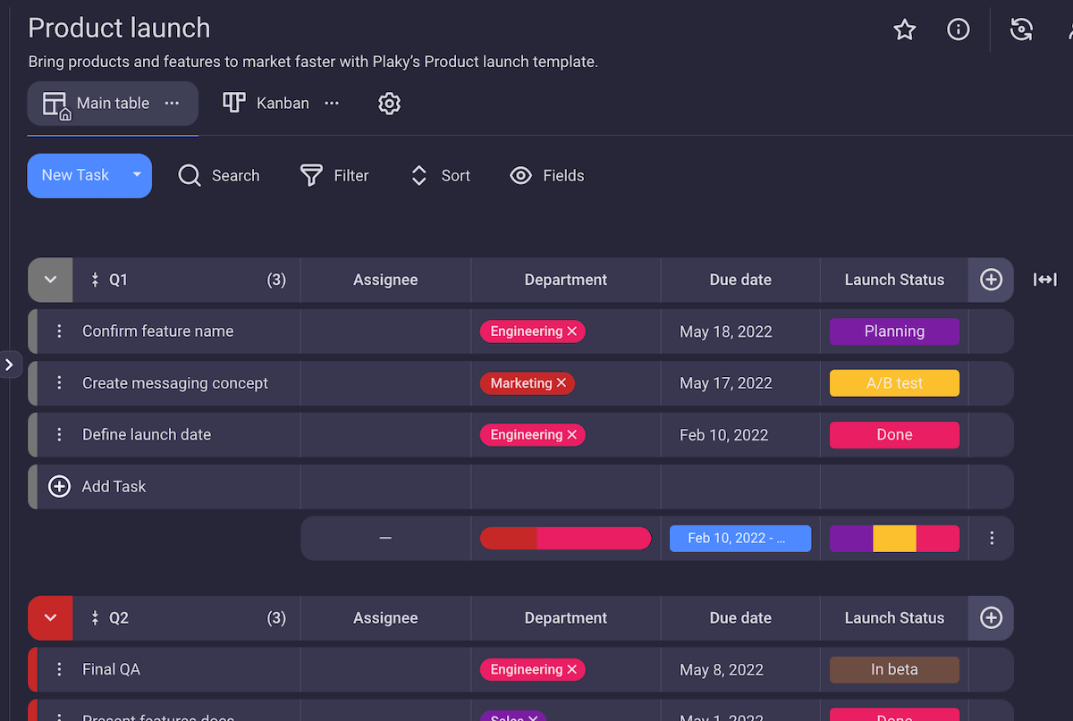Open the activity log icon
The width and height of the screenshot is (1073, 721).
(x=1021, y=30)
